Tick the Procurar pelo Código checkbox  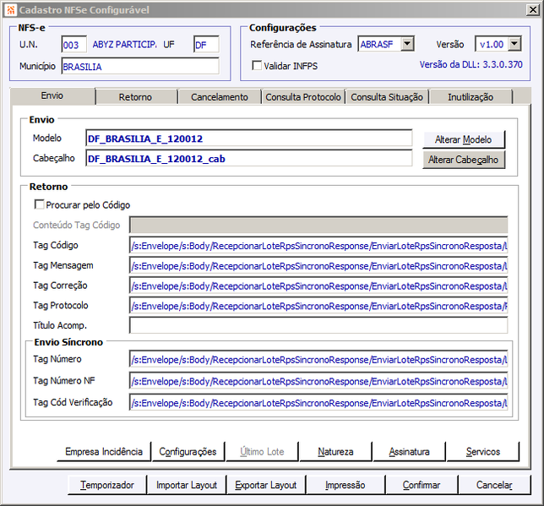[39, 204]
